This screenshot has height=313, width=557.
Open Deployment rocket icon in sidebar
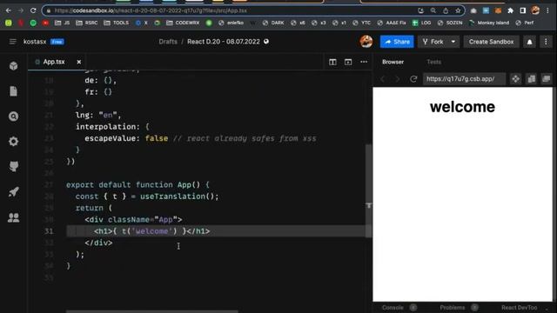[x=14, y=192]
